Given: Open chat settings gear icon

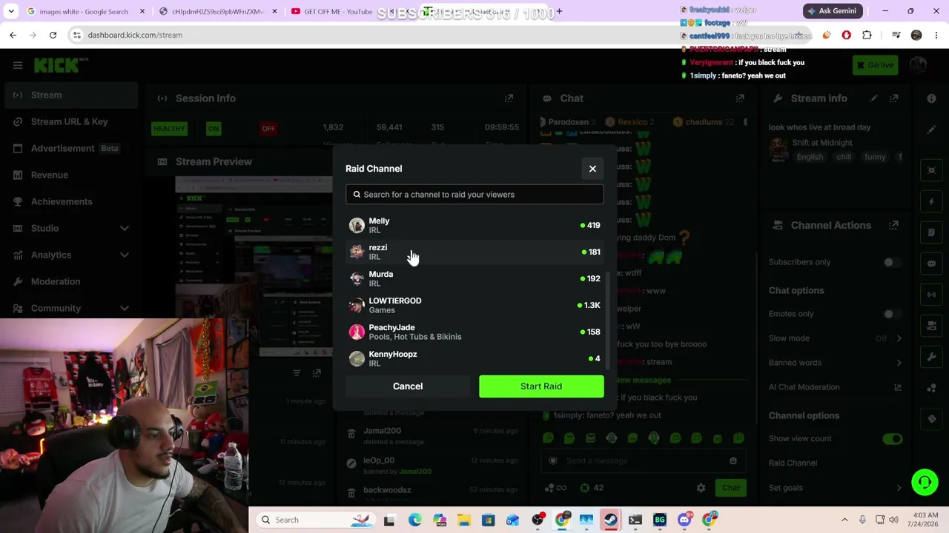Looking at the screenshot, I should [x=701, y=488].
